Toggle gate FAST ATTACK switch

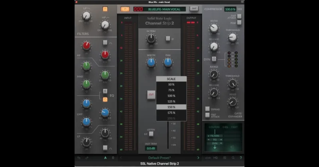coord(207,115)
